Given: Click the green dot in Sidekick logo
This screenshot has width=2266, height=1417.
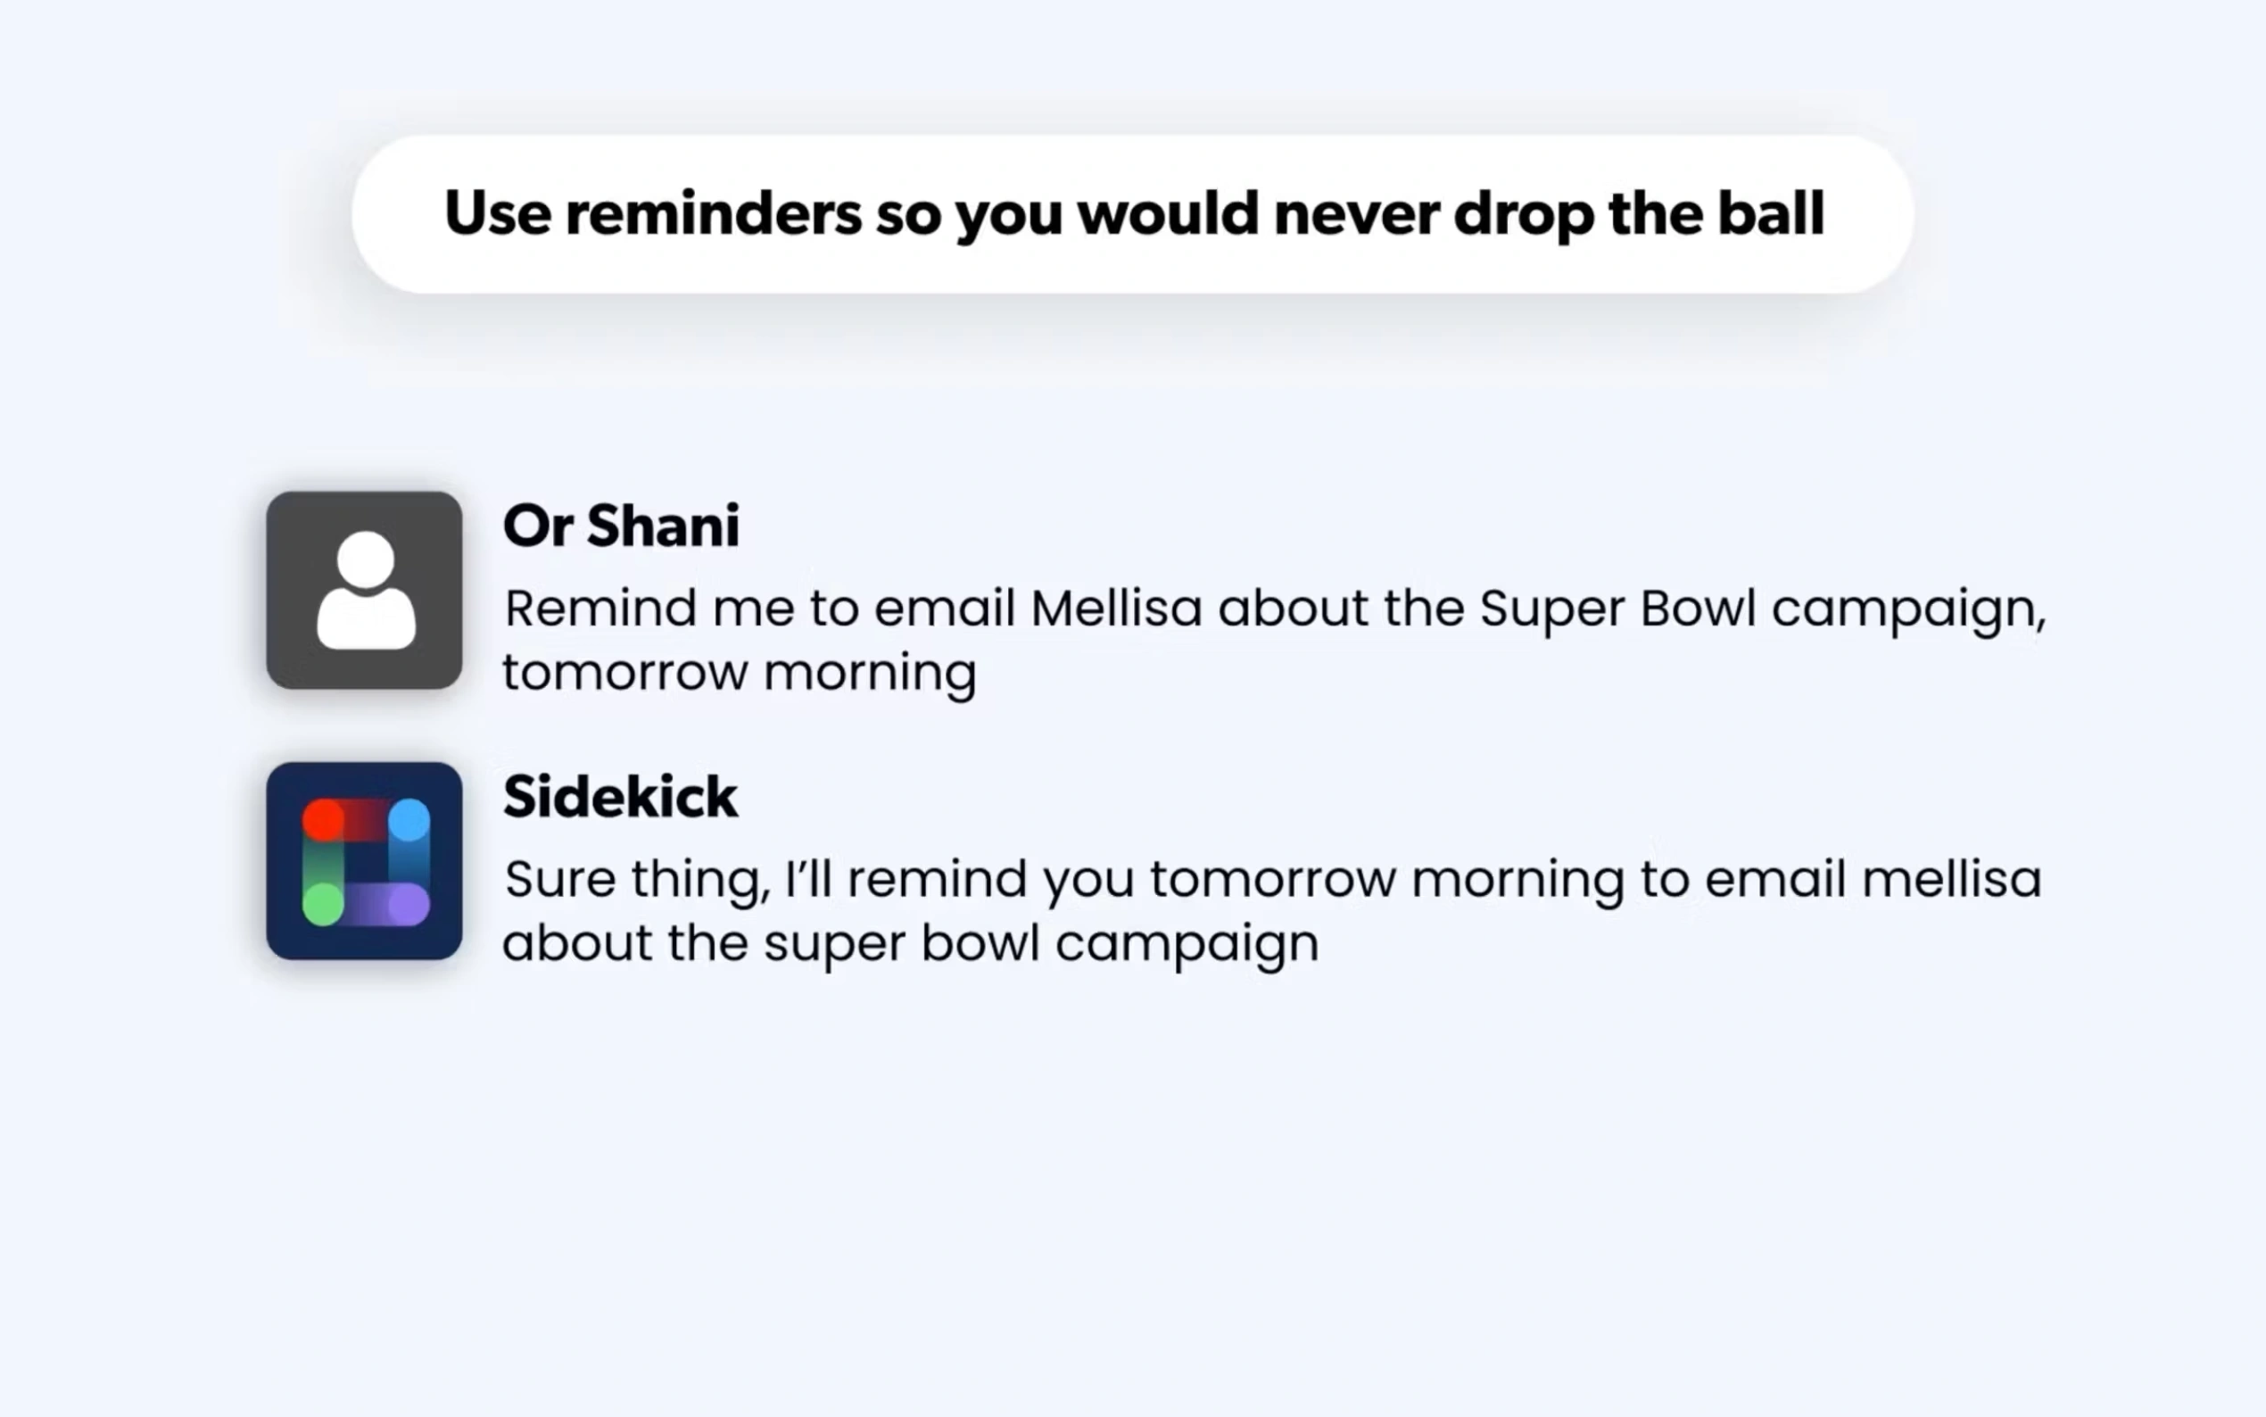Looking at the screenshot, I should tap(323, 905).
